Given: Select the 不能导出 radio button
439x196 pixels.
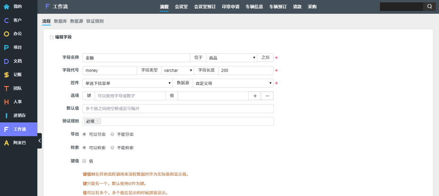Looking at the screenshot, I should [112, 134].
